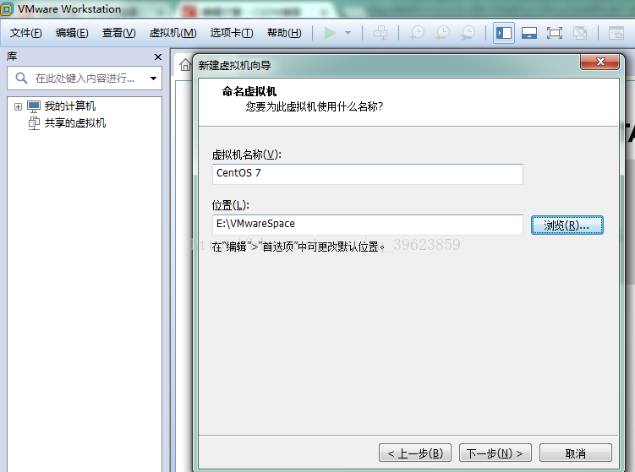Click the Take Snapshot toolbar icon

[417, 33]
